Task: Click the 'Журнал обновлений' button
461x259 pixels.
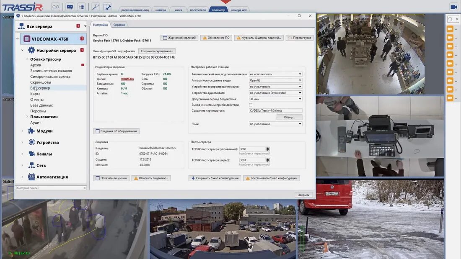Action: point(179,38)
